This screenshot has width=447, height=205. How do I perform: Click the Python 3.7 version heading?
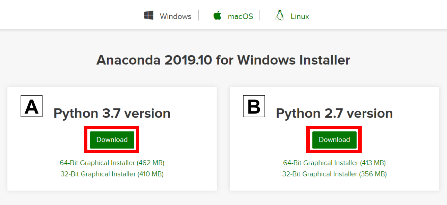[112, 113]
